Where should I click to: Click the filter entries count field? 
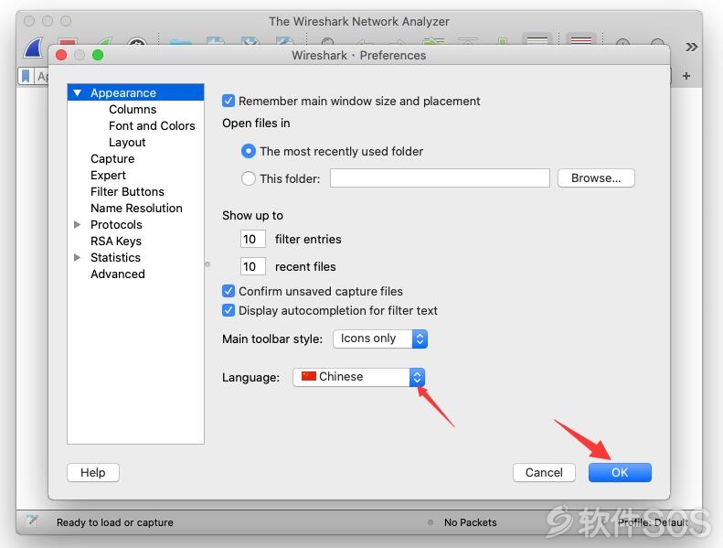point(252,239)
